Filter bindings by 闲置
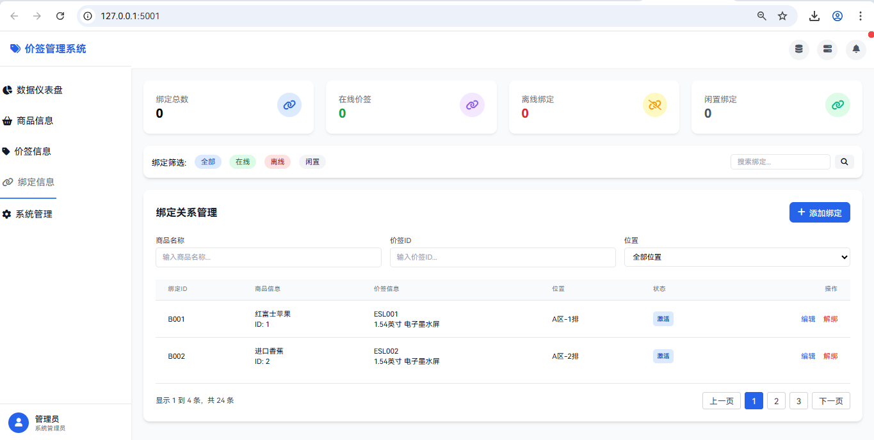 (312, 162)
